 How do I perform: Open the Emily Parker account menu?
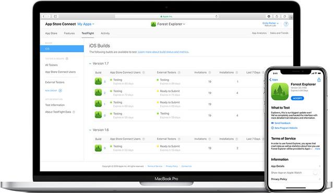pos(270,23)
